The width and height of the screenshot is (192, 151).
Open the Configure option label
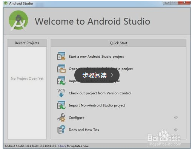[x=77, y=118]
